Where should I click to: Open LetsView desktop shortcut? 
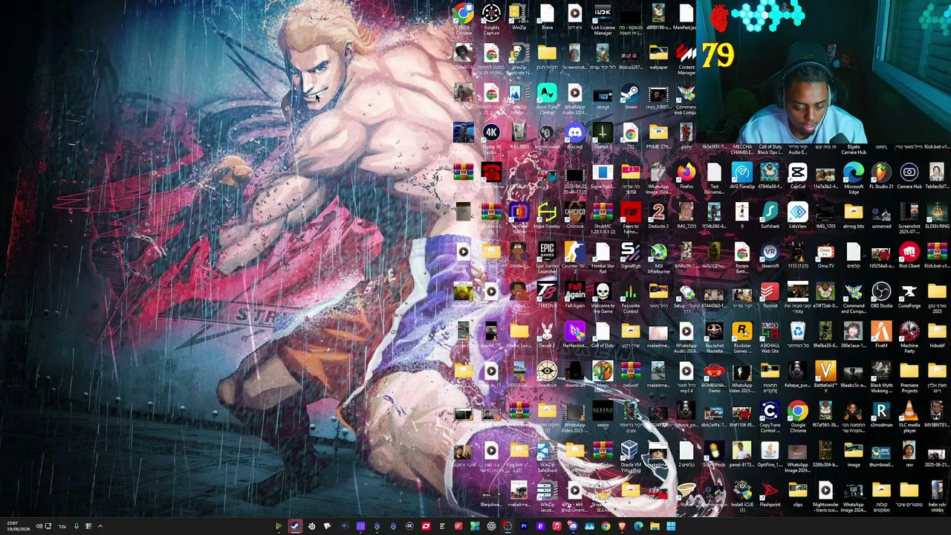point(797,217)
